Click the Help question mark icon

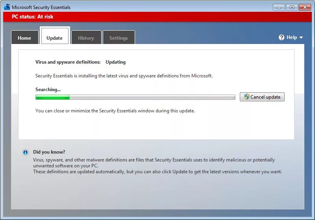point(282,37)
